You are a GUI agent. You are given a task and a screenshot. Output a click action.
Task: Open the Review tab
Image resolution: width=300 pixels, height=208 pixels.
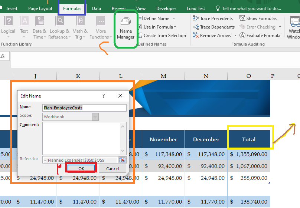(118, 9)
